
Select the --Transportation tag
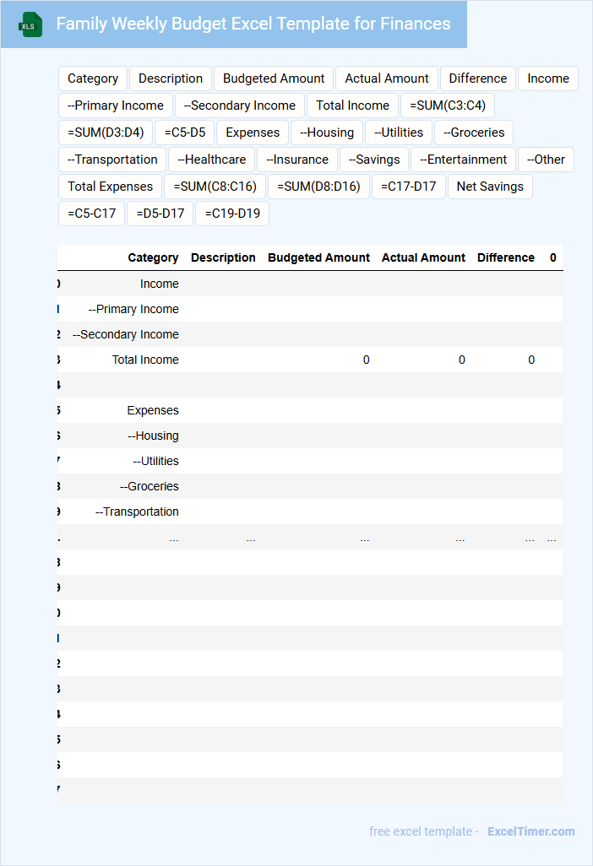[x=112, y=160]
